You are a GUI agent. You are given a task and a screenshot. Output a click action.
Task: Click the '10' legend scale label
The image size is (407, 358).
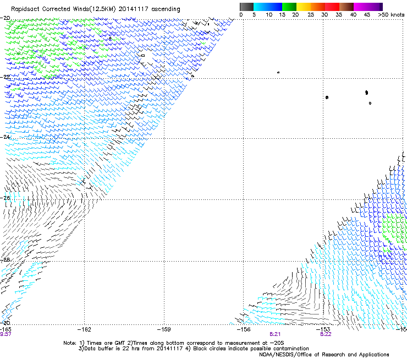(269, 15)
